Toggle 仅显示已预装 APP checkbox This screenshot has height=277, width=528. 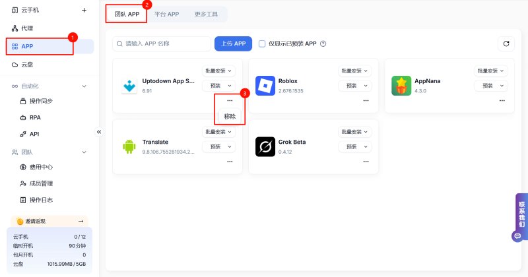(x=263, y=44)
